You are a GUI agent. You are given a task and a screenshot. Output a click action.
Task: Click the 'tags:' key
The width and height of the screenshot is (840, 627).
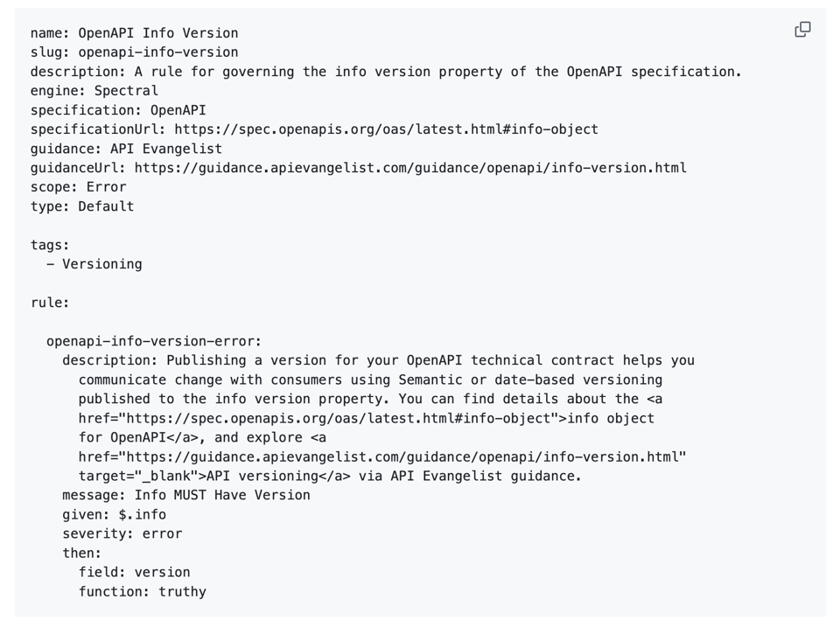pyautogui.click(x=50, y=245)
